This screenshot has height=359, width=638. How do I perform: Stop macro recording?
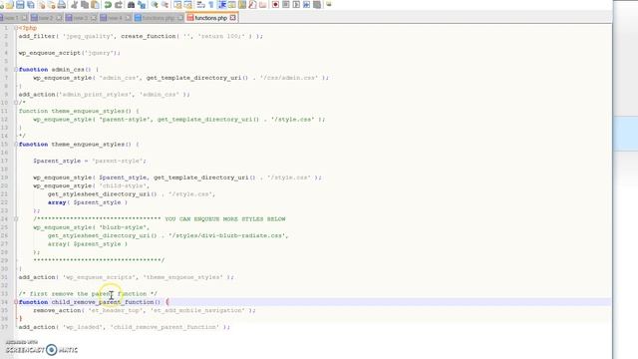(286, 5)
